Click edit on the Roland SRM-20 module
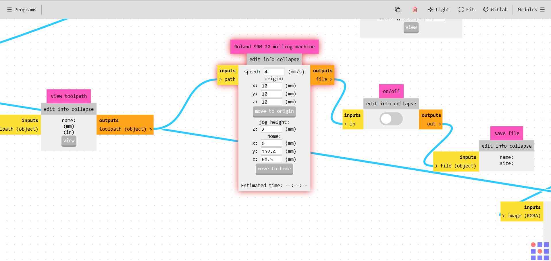The image size is (551, 261). pyautogui.click(x=255, y=59)
